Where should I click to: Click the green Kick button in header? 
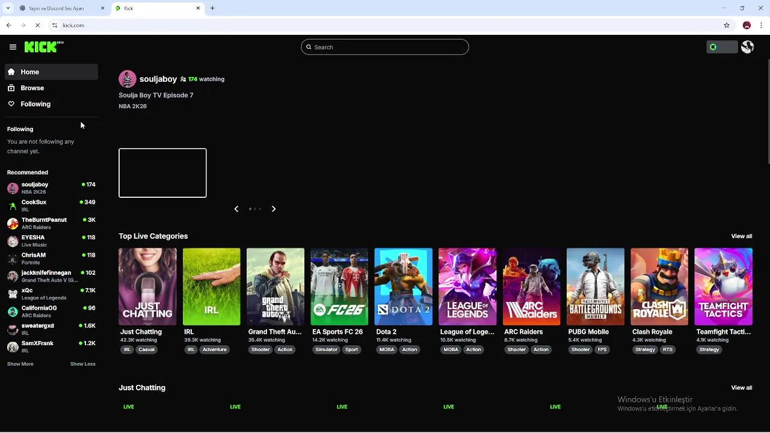click(722, 47)
